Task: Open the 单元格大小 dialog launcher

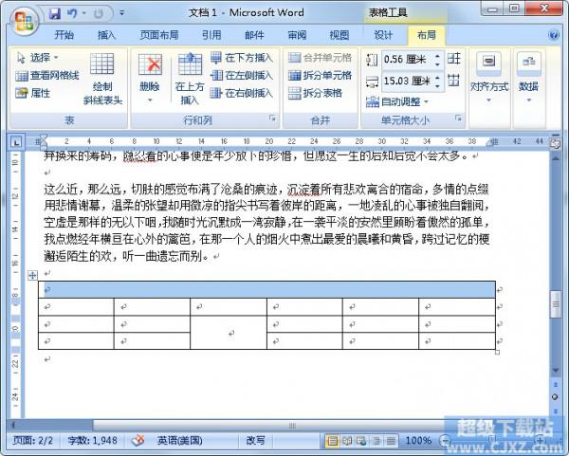Action: (459, 118)
